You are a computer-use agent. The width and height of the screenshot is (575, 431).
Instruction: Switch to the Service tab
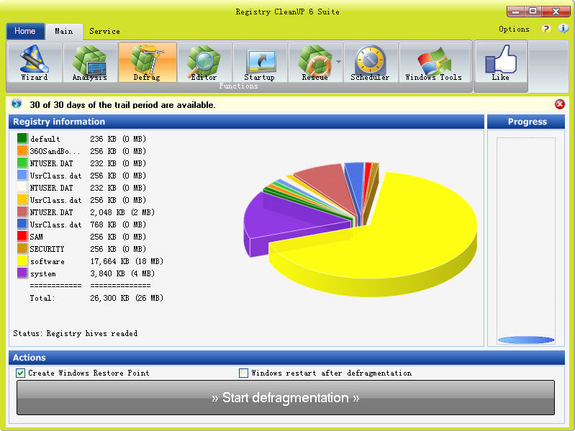(104, 32)
